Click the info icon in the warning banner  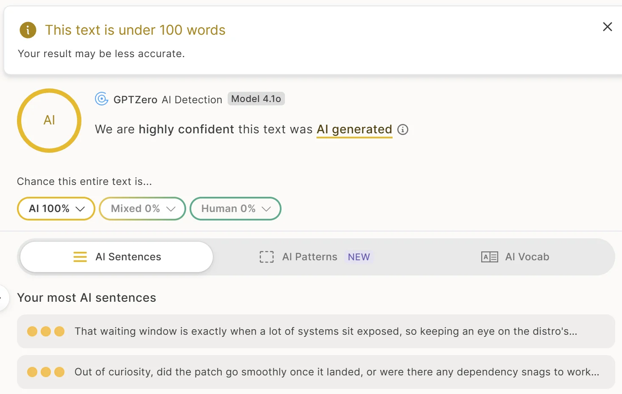pyautogui.click(x=28, y=30)
